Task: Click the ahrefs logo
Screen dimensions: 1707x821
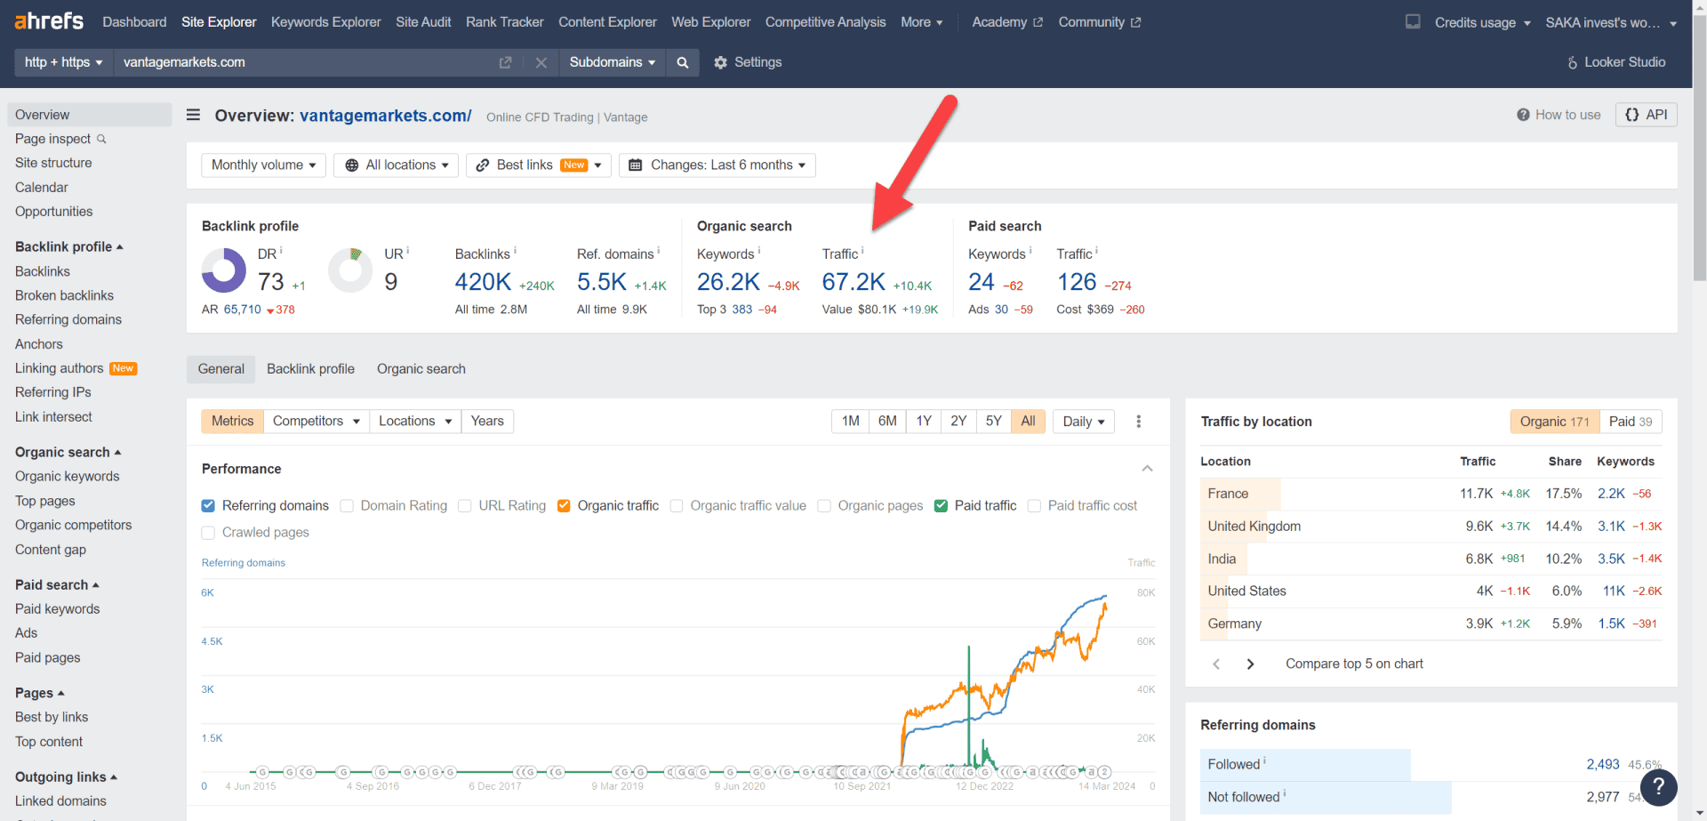Action: click(49, 20)
